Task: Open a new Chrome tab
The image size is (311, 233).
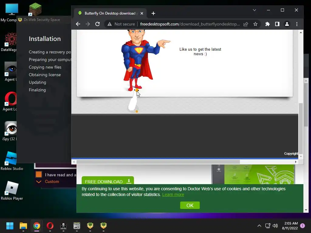Action: coord(153,13)
